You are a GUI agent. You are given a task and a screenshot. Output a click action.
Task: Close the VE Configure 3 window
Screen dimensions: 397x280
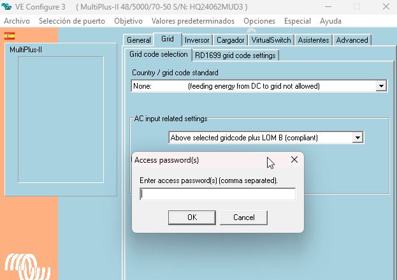pos(386,6)
